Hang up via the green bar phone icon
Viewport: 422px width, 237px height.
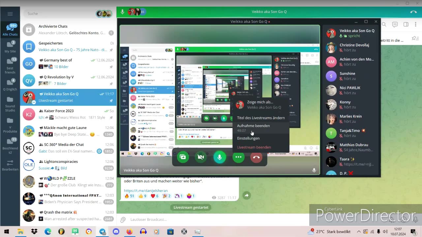click(x=413, y=12)
